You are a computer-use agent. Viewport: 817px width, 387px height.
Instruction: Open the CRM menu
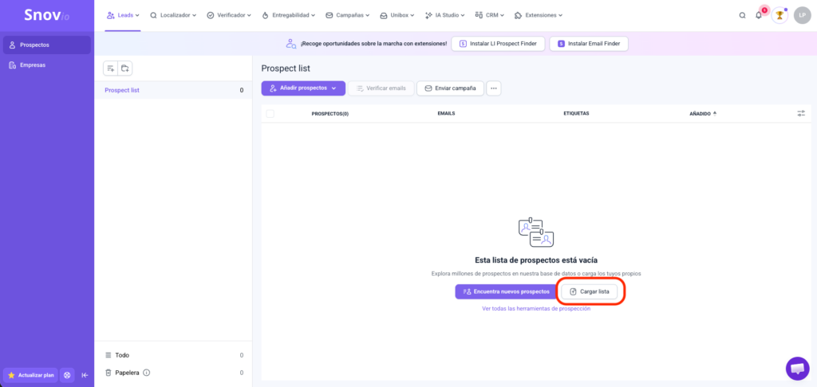click(x=490, y=15)
